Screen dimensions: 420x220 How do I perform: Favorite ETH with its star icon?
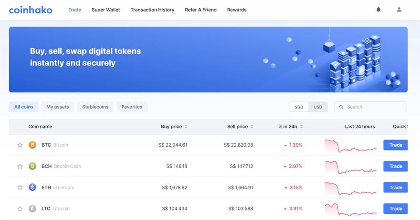[20, 188]
